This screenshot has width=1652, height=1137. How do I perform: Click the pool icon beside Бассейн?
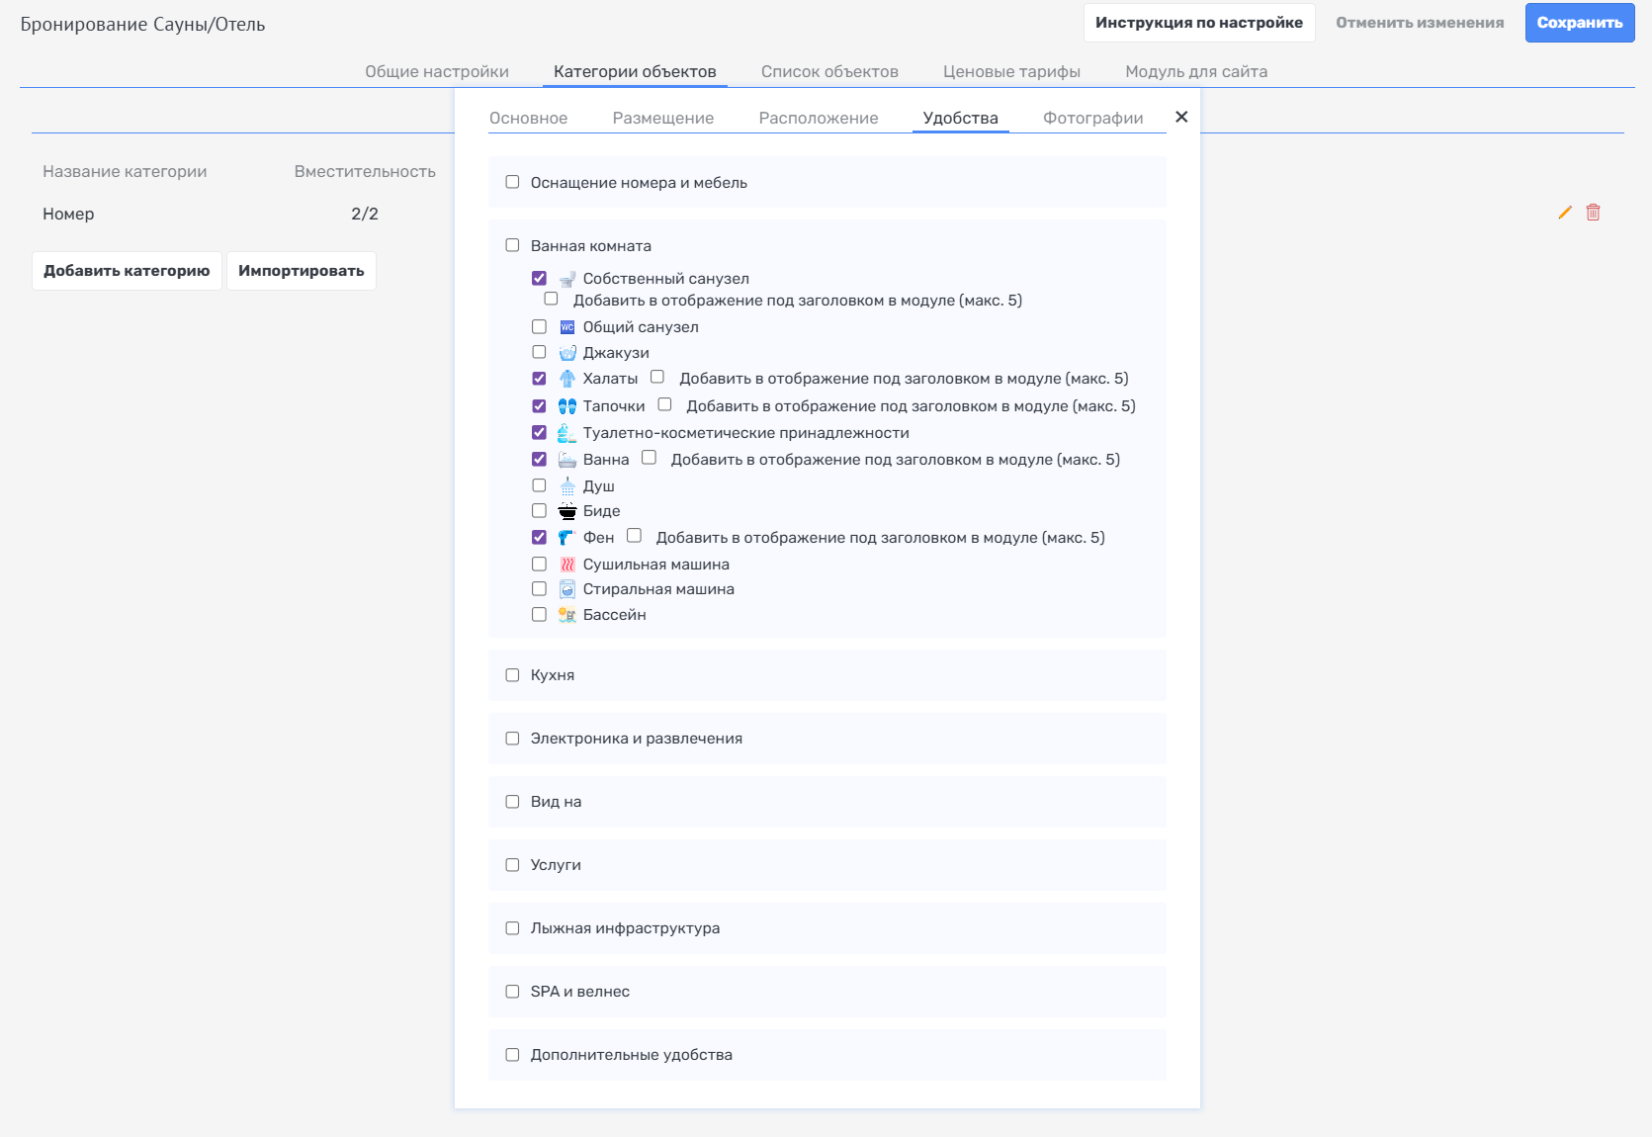click(567, 615)
